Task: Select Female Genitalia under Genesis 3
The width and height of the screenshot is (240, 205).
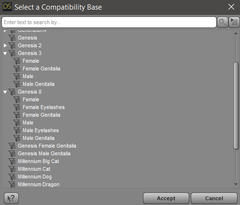Action: click(x=42, y=68)
